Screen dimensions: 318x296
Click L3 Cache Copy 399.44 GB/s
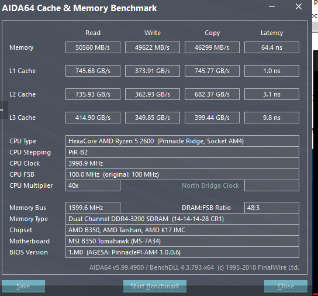click(212, 118)
